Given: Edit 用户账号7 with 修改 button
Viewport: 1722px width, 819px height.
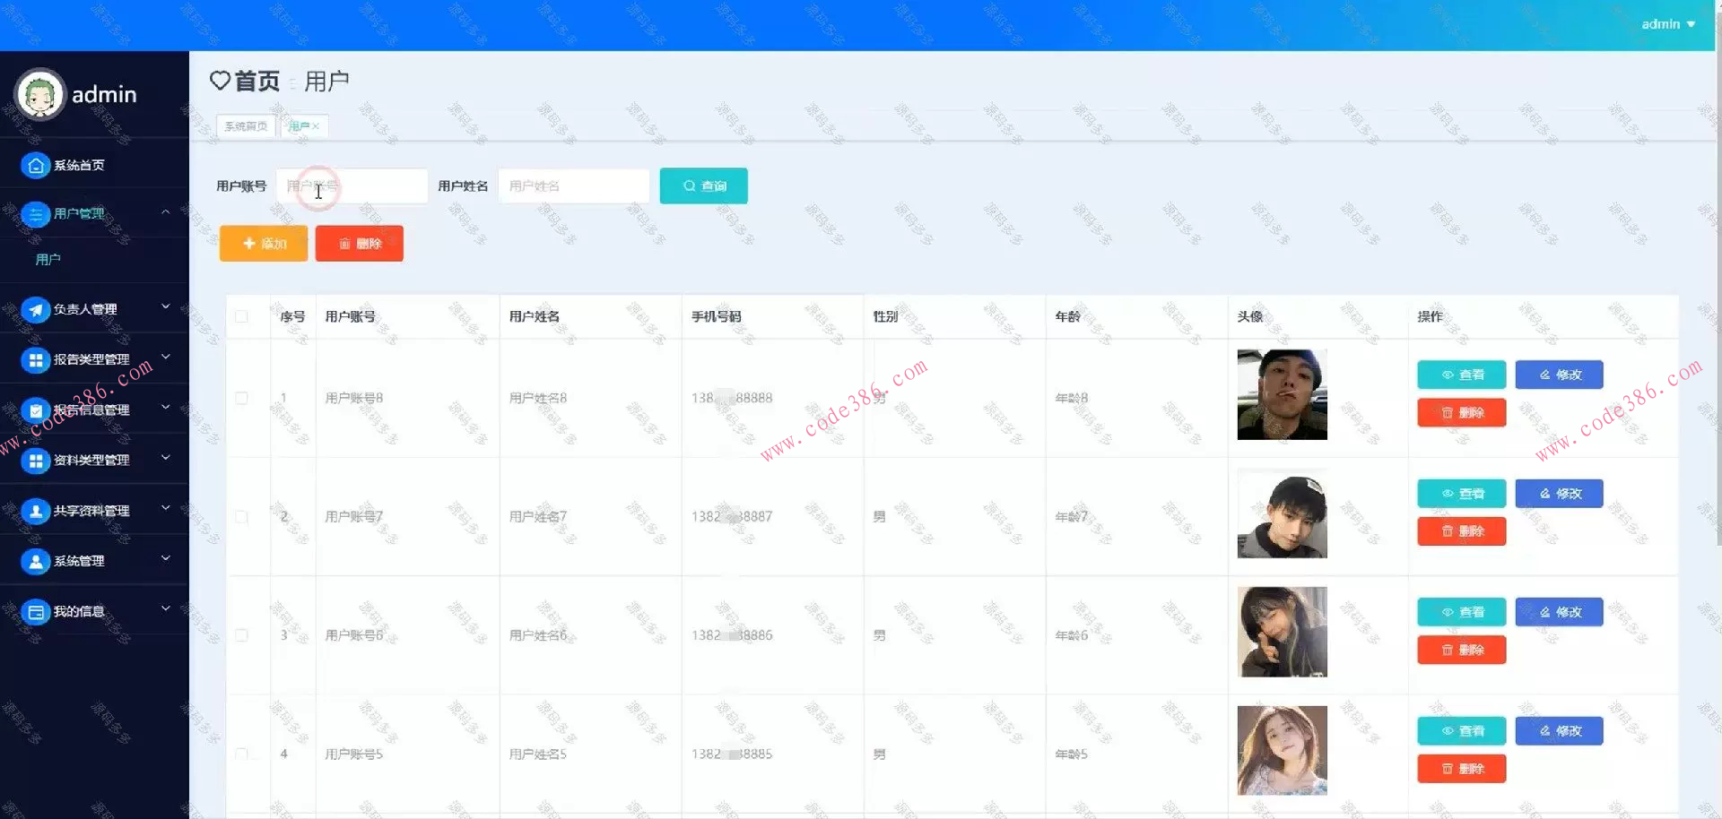Looking at the screenshot, I should coord(1559,494).
